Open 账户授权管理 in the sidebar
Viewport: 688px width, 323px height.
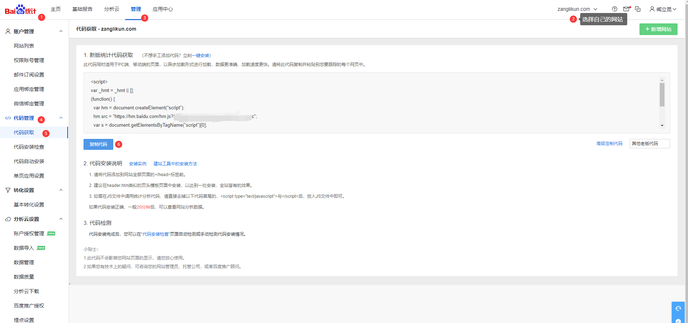[29, 233]
